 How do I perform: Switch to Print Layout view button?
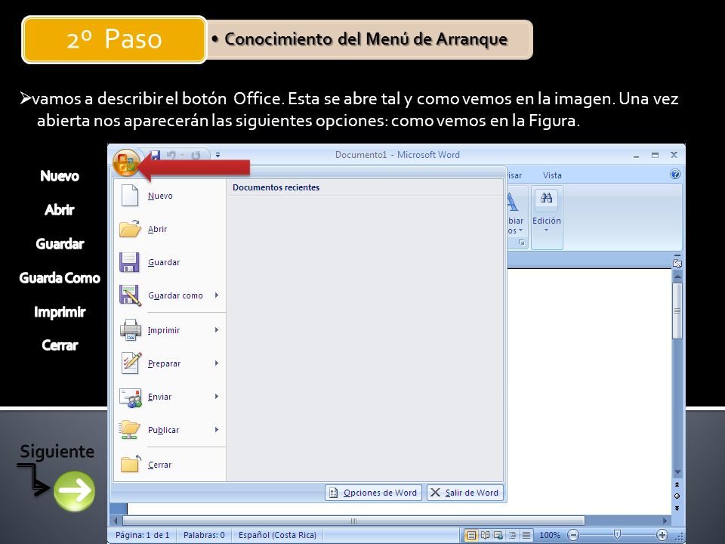[x=470, y=535]
